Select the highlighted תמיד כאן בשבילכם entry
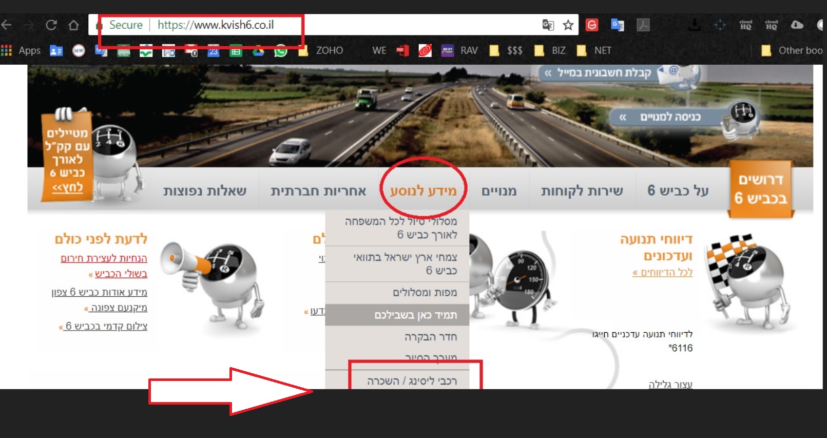Viewport: 827px width, 438px height. [x=397, y=315]
